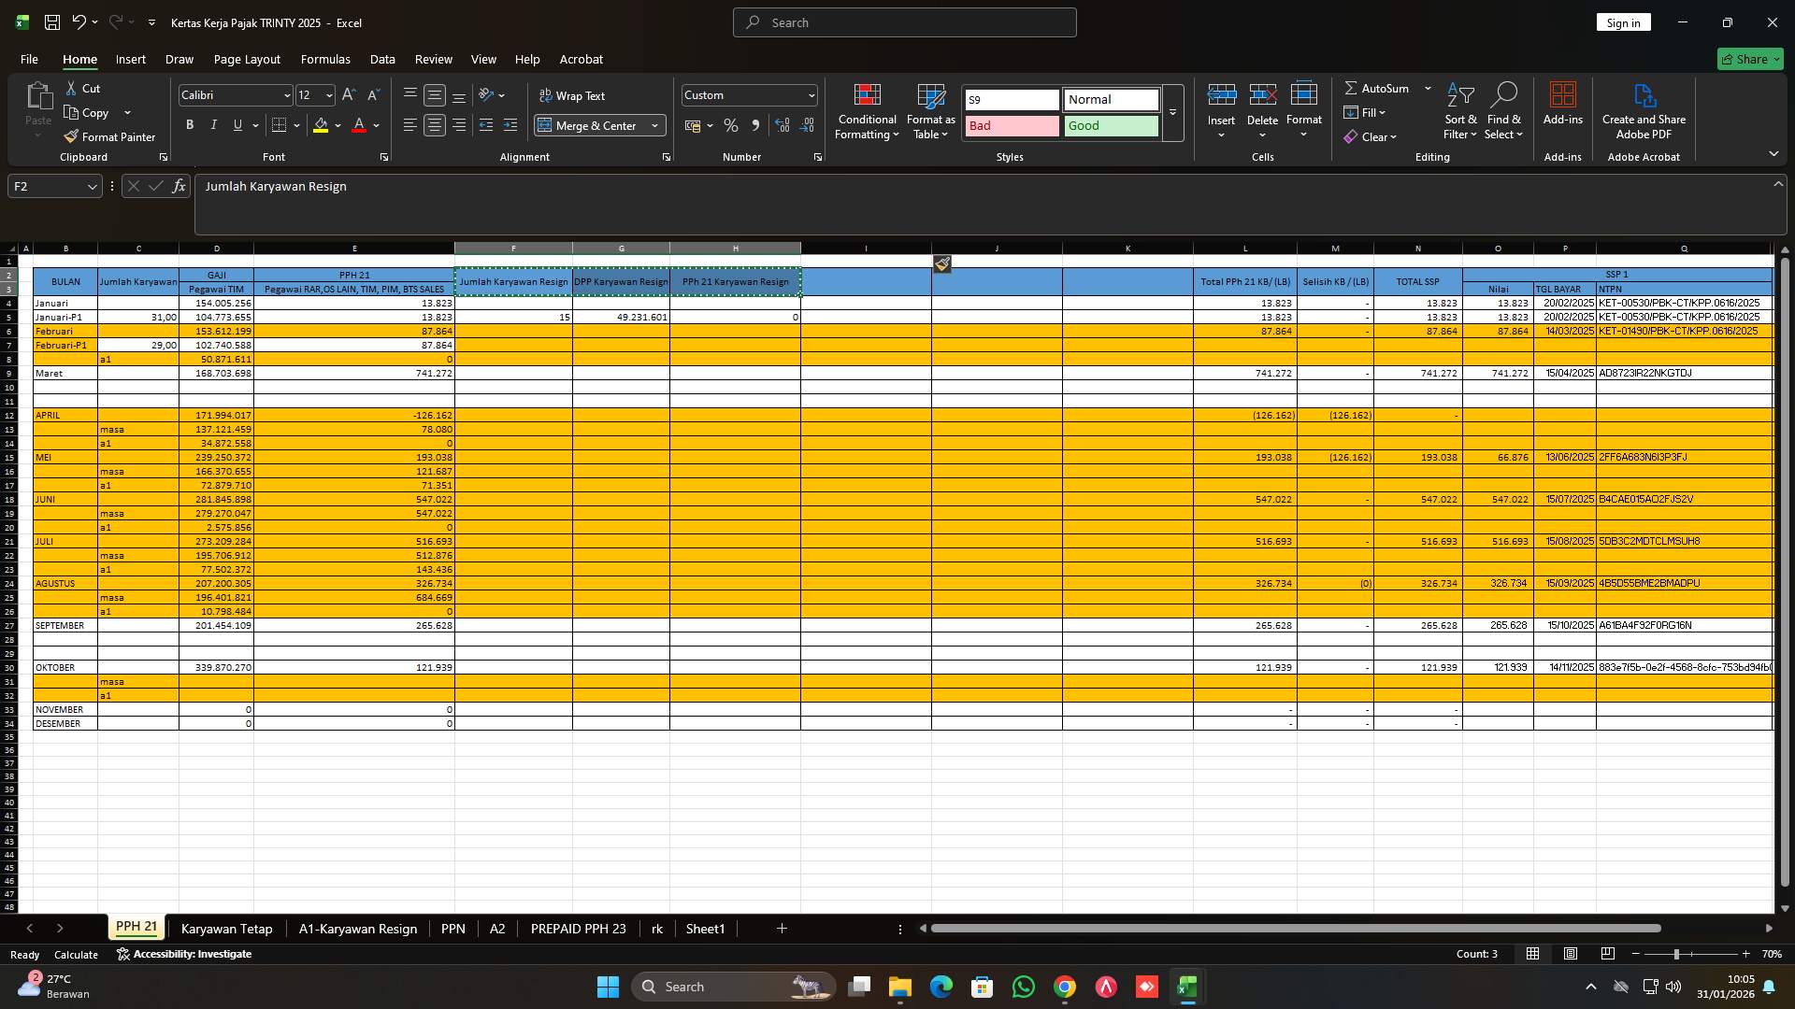Click the Percent Style icon
Image resolution: width=1795 pixels, height=1009 pixels.
pyautogui.click(x=730, y=124)
